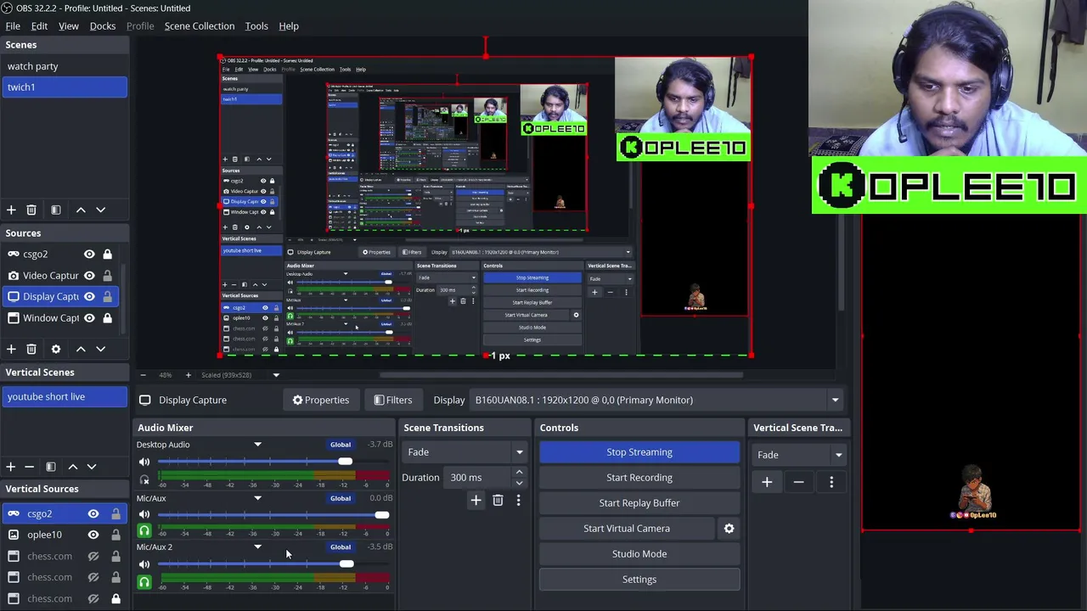The width and height of the screenshot is (1087, 611).
Task: Add a vertical scene transition
Action: [x=767, y=482]
